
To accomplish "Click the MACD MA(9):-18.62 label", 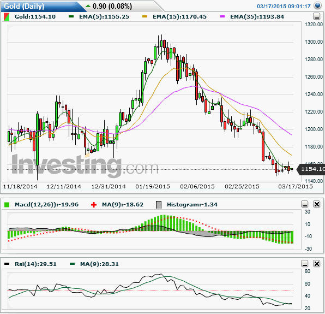I will click(123, 205).
